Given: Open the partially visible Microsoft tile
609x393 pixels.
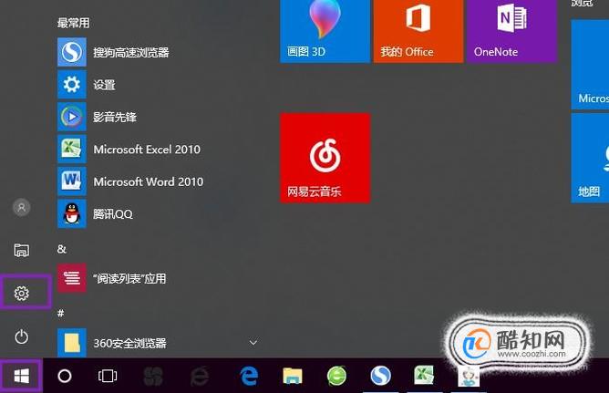Looking at the screenshot, I should 590,65.
